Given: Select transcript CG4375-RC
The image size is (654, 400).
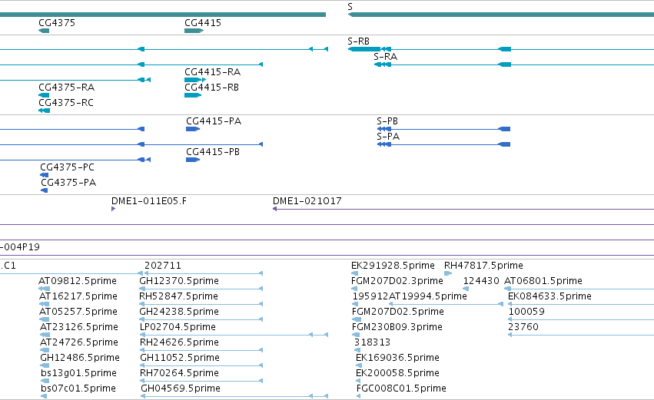Looking at the screenshot, I should tap(66, 103).
